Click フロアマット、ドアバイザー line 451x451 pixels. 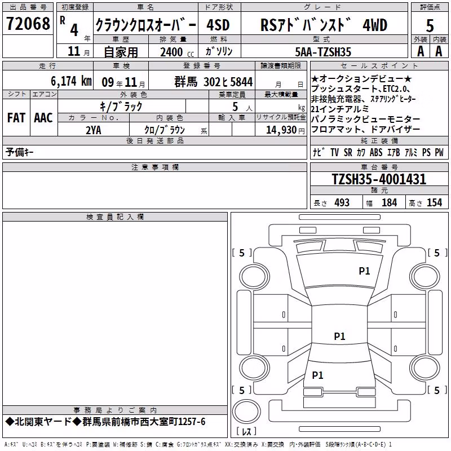(x=365, y=129)
